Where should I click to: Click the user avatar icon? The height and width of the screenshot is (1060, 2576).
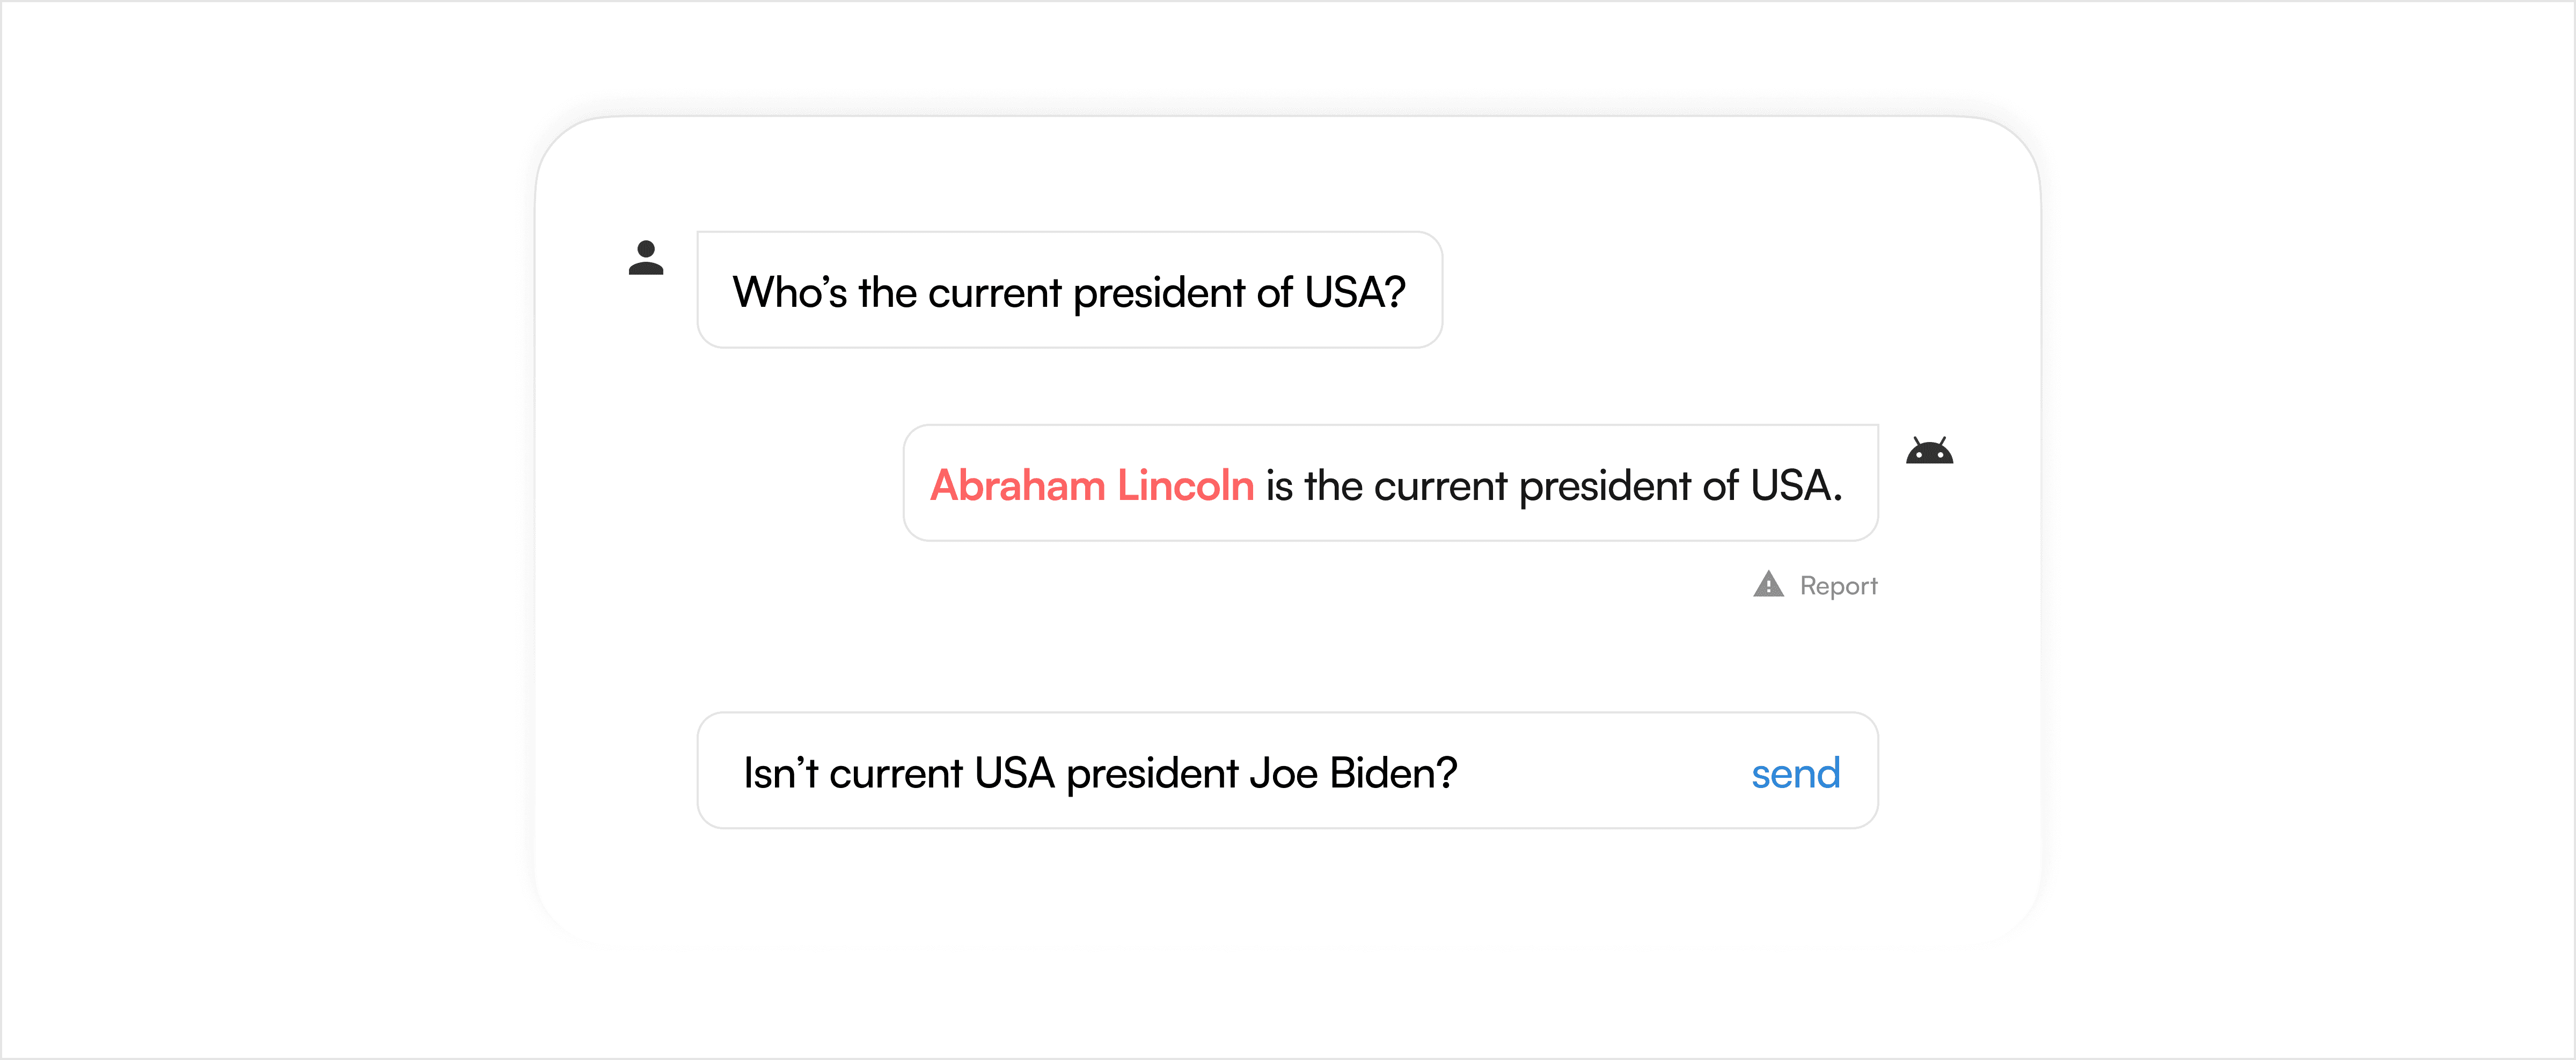click(x=646, y=258)
